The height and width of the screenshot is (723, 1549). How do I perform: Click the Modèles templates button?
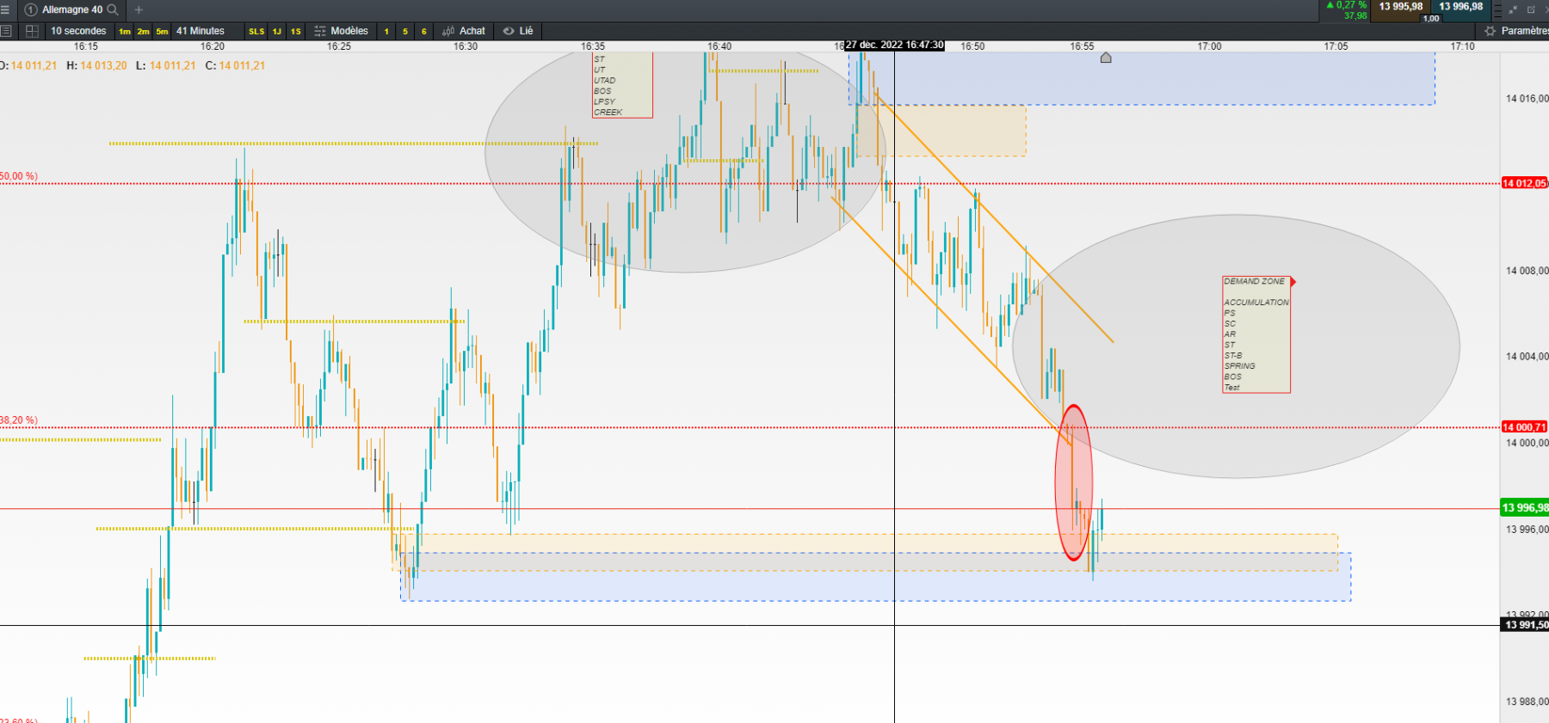click(342, 31)
